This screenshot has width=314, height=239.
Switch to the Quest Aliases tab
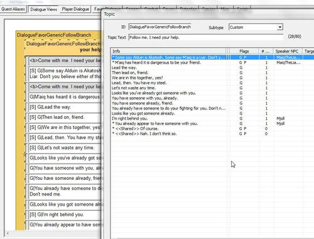[13, 9]
